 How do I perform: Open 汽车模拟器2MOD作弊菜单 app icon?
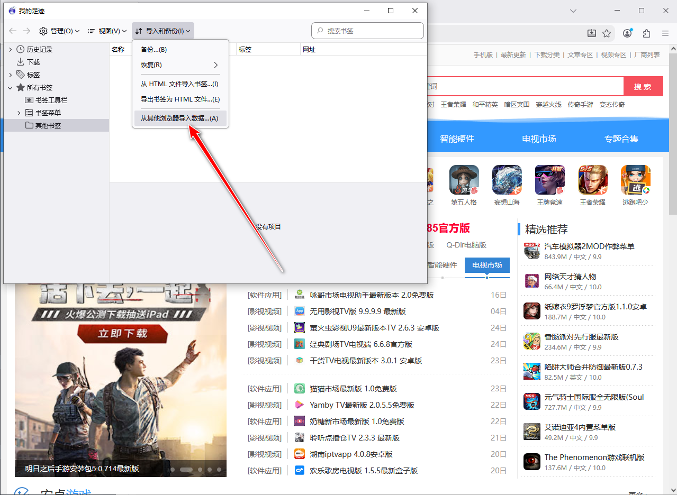coord(532,251)
